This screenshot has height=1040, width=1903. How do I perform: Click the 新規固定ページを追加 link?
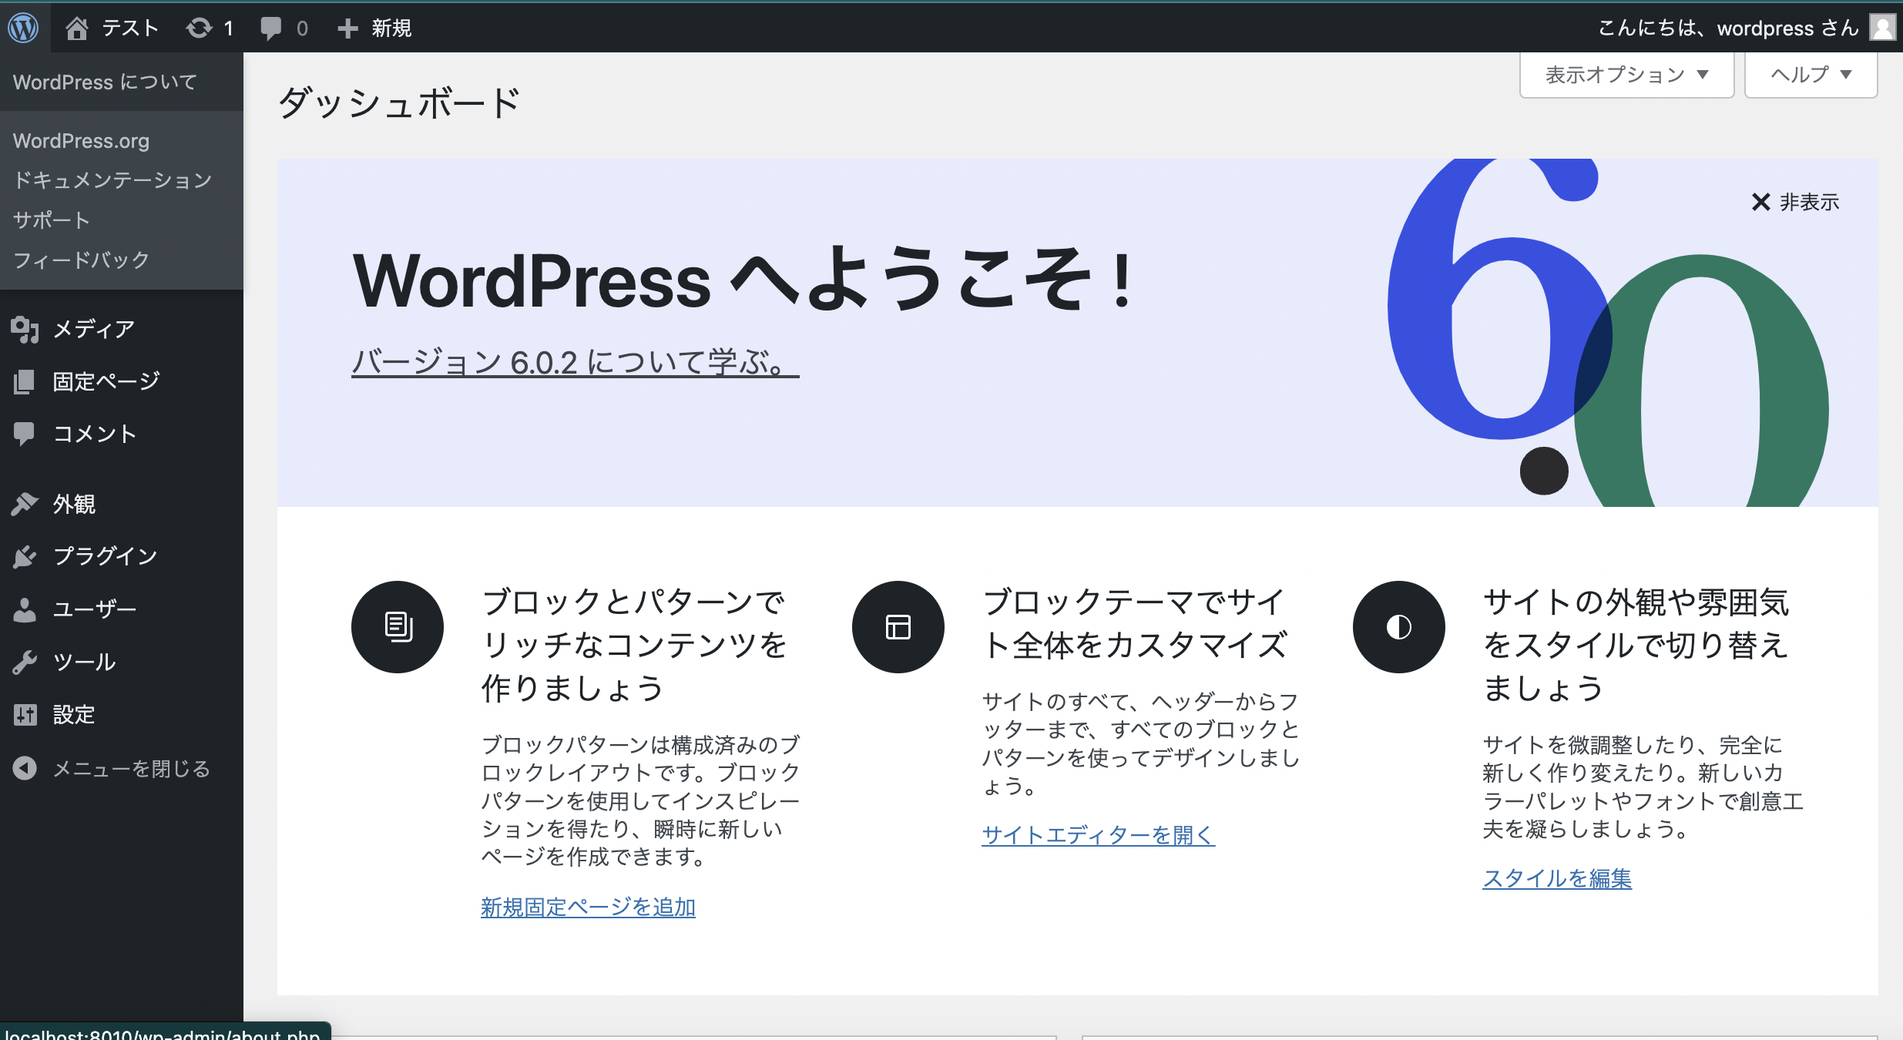click(588, 907)
